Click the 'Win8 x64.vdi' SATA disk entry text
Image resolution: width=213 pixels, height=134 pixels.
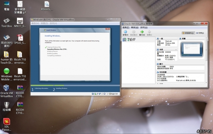click(186, 80)
